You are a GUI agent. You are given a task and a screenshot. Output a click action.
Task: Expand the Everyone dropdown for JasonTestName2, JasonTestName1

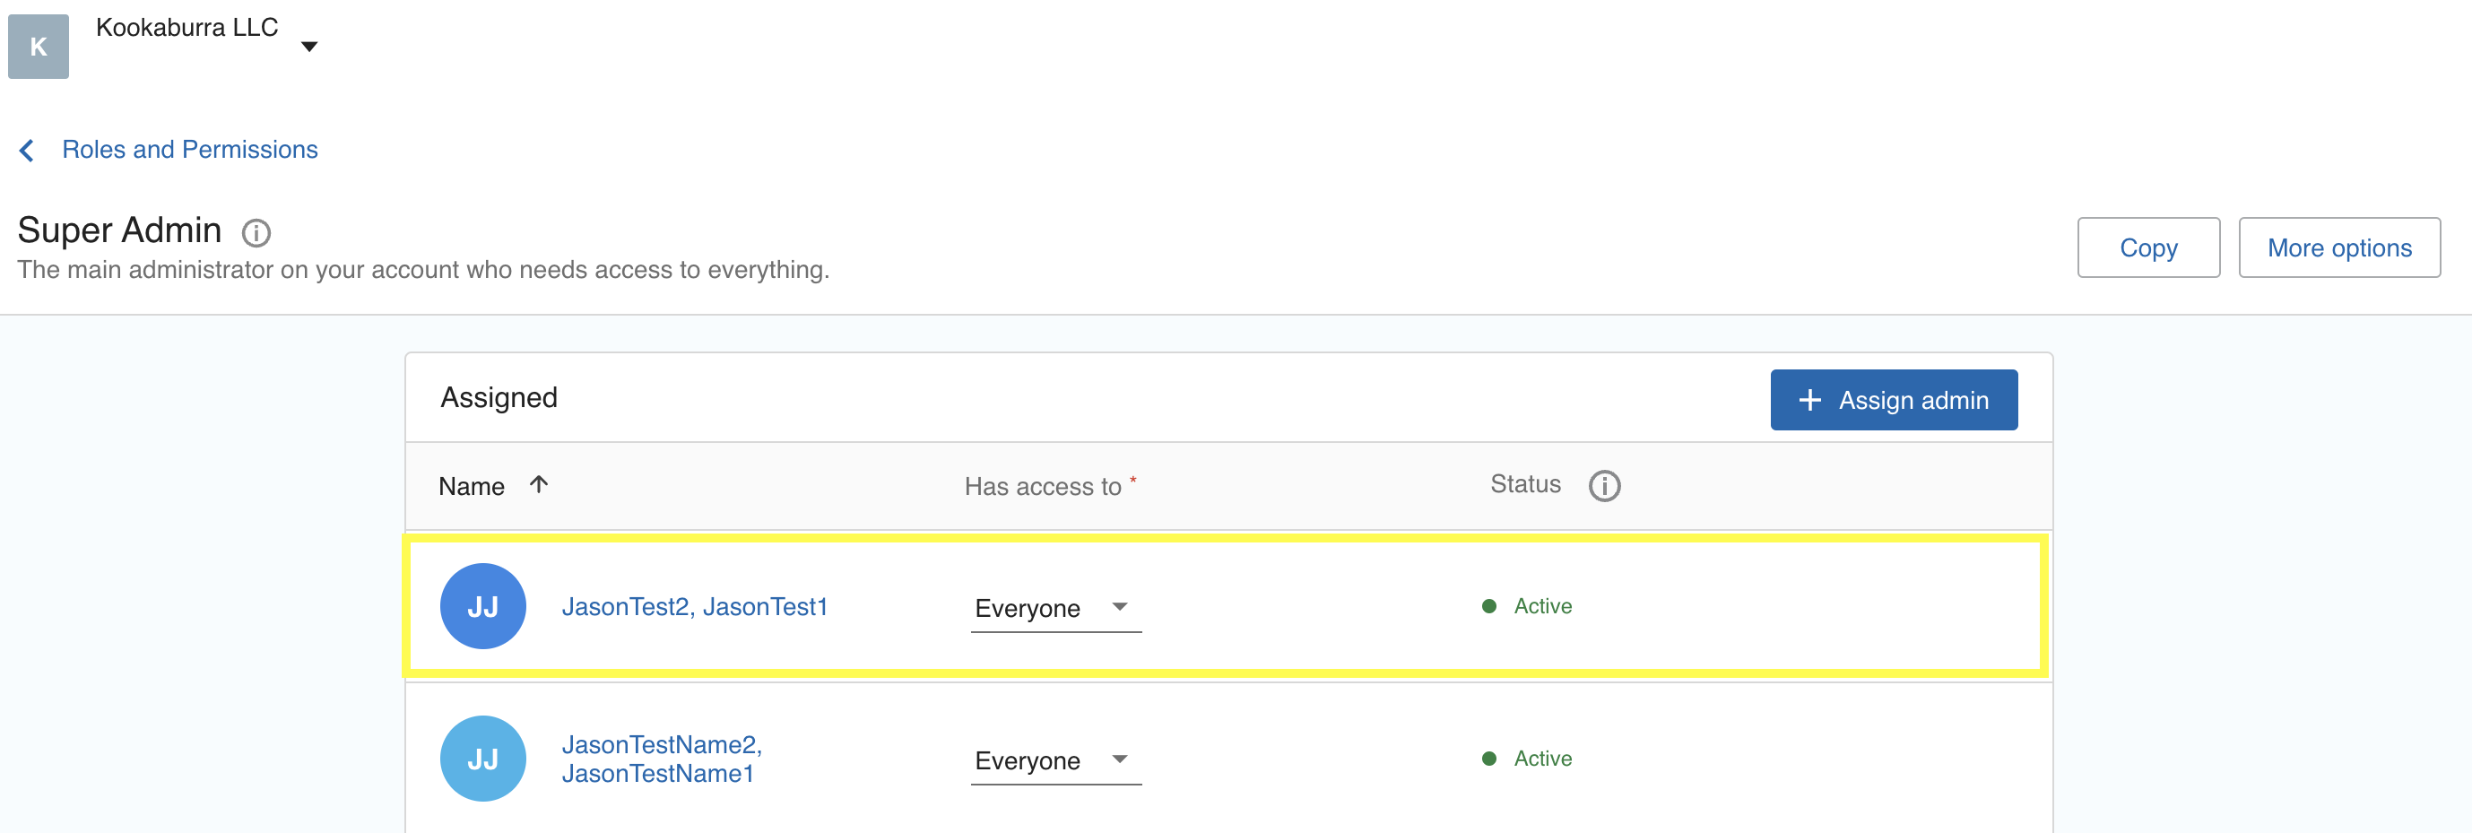pos(1054,761)
